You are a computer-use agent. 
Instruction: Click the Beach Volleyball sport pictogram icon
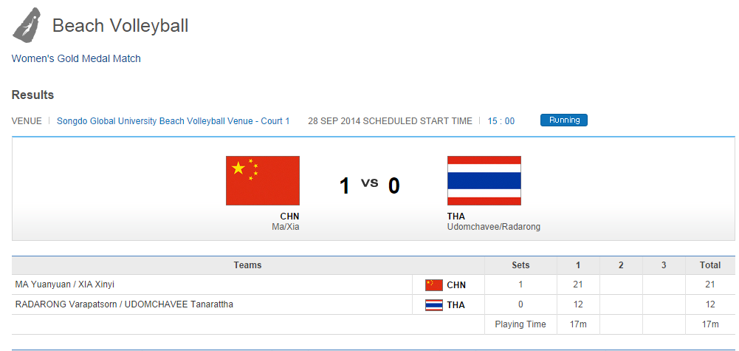coord(27,25)
